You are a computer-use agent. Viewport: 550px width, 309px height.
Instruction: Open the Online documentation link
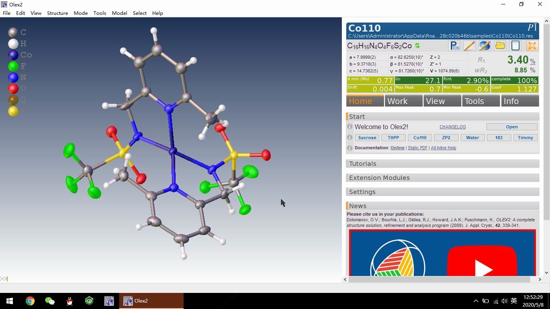point(397,148)
